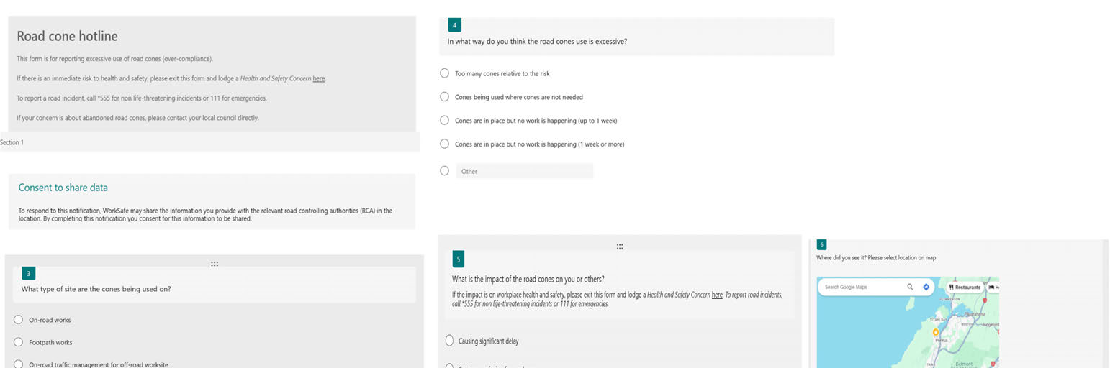Open the "here" link in the form header
Image resolution: width=1110 pixels, height=368 pixels.
coord(319,78)
